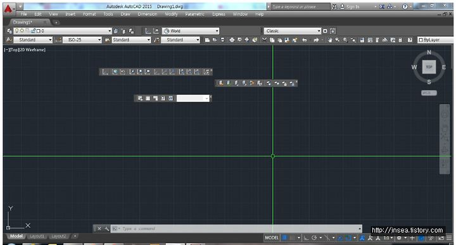Click the Workspace Settings gear icon
The height and width of the screenshot is (245, 456).
(x=325, y=31)
